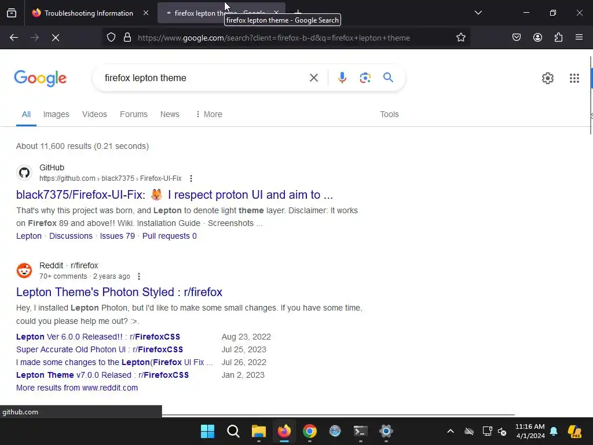
Task: Open the 'I made some changes to the Lepton' link
Action: [114, 363]
